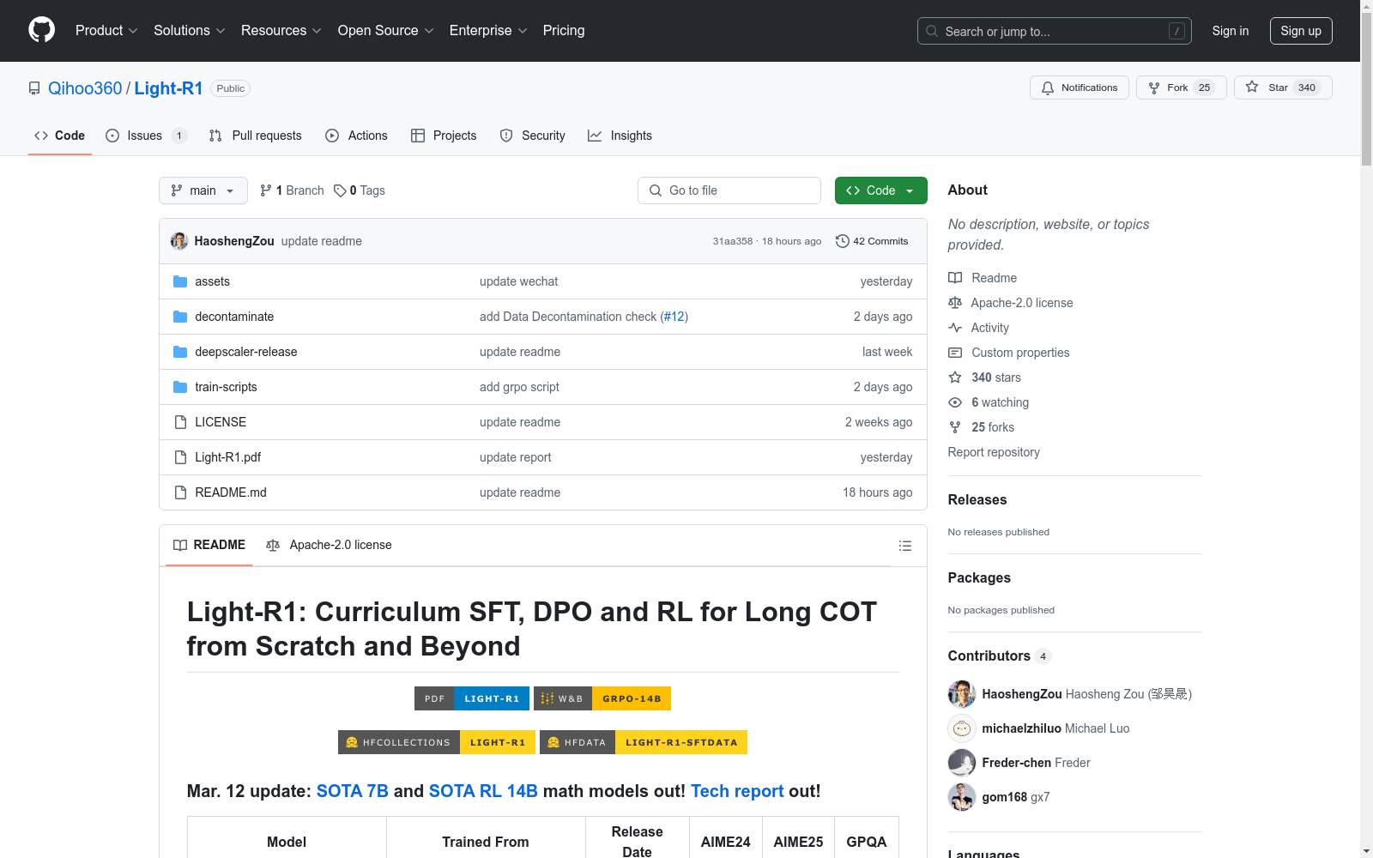
Task: Open the Product menu
Action: tap(106, 31)
